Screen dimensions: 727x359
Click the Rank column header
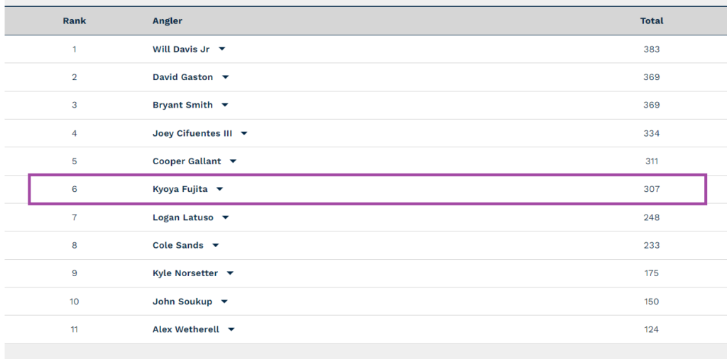pos(75,21)
